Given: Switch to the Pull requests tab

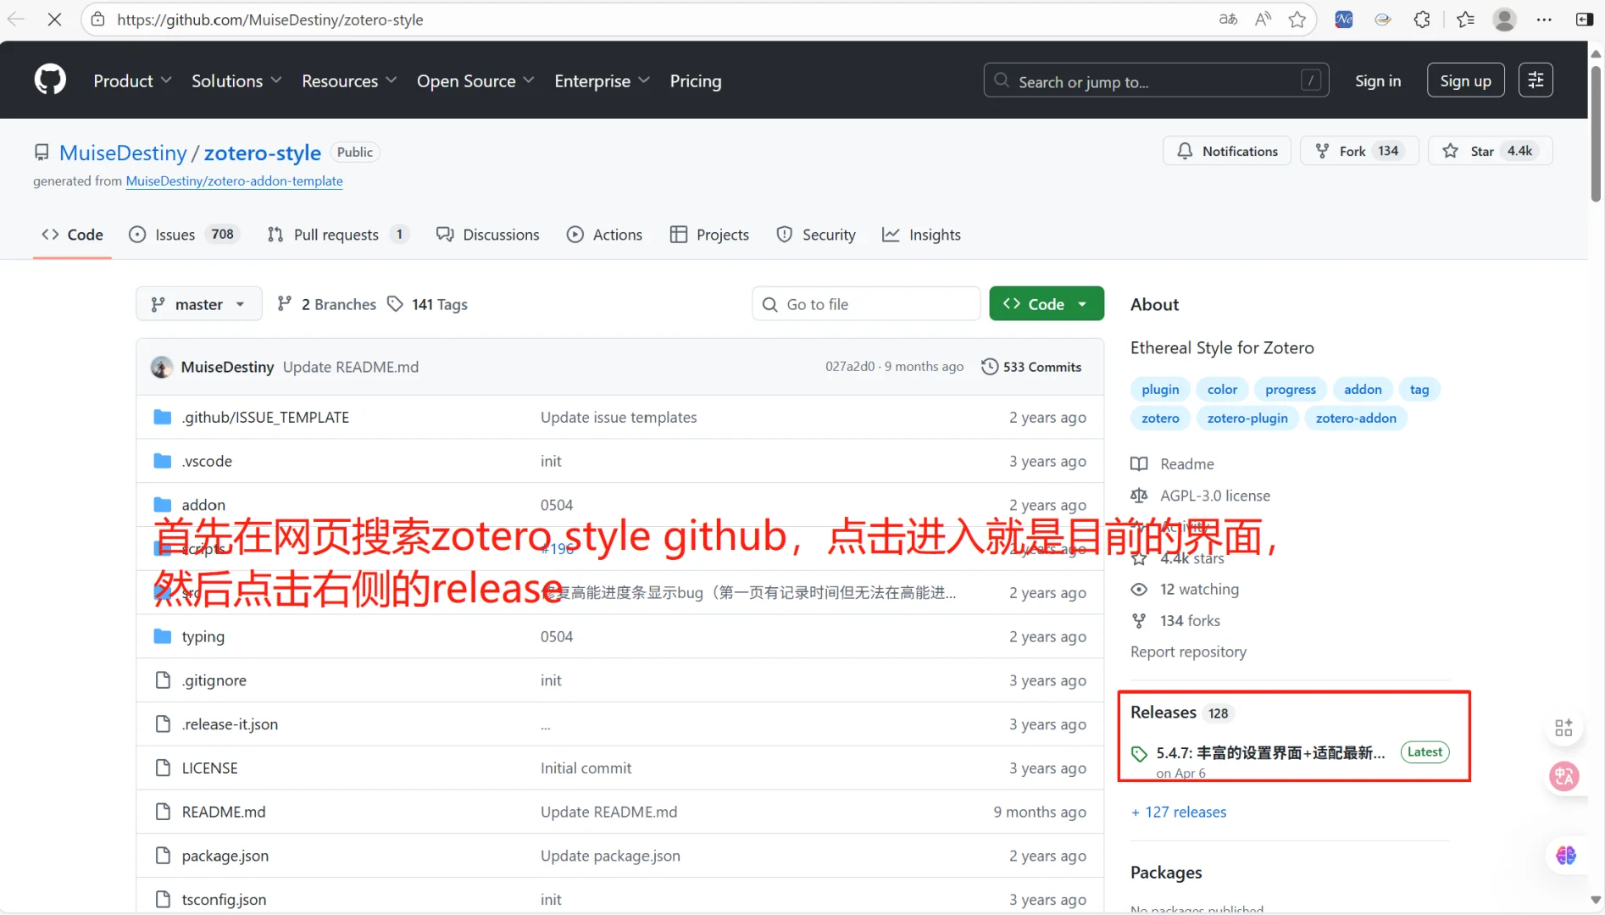Looking at the screenshot, I should click(x=338, y=235).
